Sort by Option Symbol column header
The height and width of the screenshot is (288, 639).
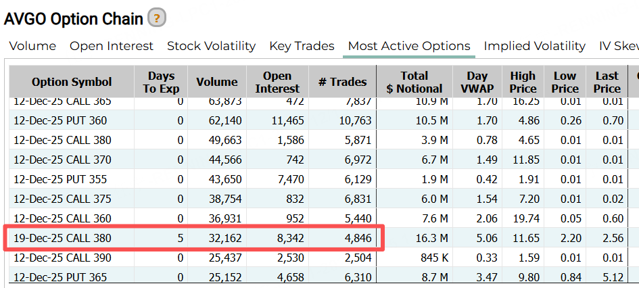pos(72,82)
